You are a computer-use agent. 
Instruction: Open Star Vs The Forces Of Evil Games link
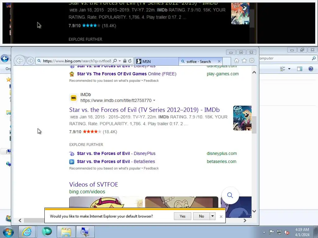point(127,74)
